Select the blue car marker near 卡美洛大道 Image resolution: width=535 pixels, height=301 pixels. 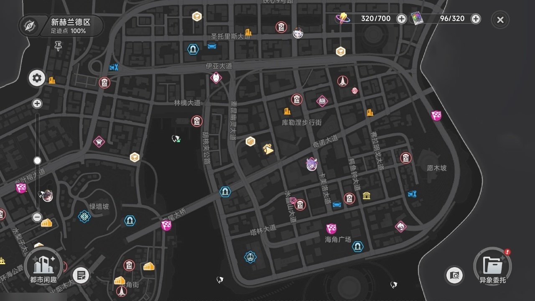[x=337, y=204]
